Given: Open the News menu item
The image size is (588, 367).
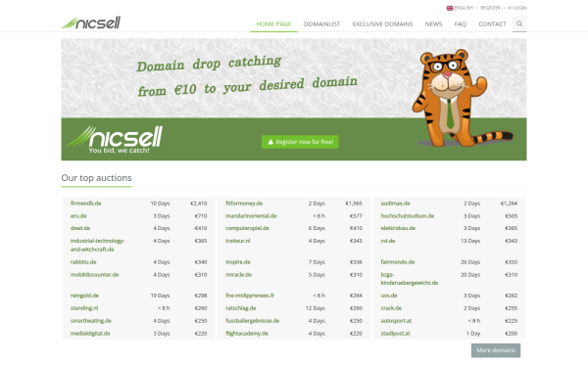Looking at the screenshot, I should point(433,23).
